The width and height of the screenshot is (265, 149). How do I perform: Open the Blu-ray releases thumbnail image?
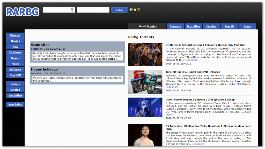tap(145, 82)
